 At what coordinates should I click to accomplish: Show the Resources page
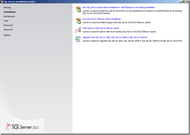[8, 25]
